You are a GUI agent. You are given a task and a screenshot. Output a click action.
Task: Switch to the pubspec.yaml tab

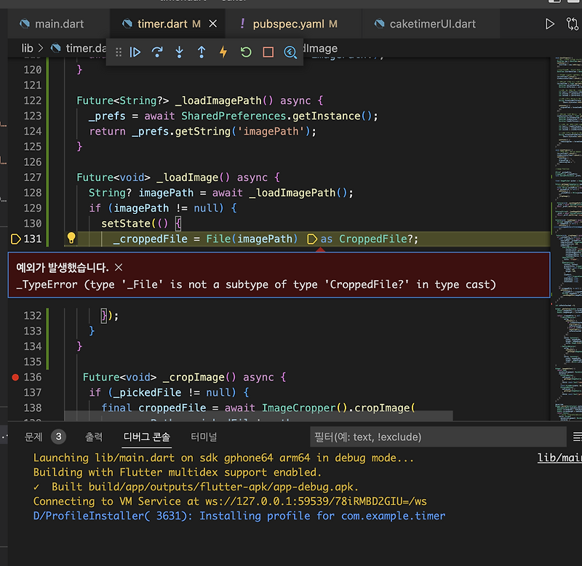click(290, 23)
